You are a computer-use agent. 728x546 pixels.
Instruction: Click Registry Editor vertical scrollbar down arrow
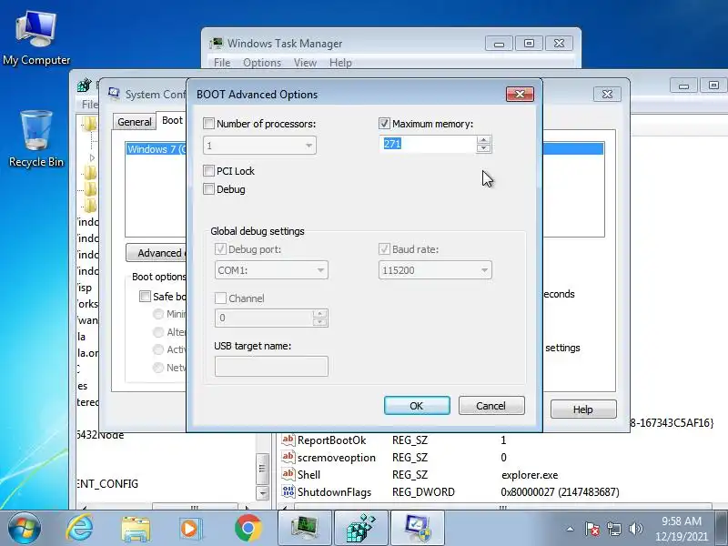(262, 492)
